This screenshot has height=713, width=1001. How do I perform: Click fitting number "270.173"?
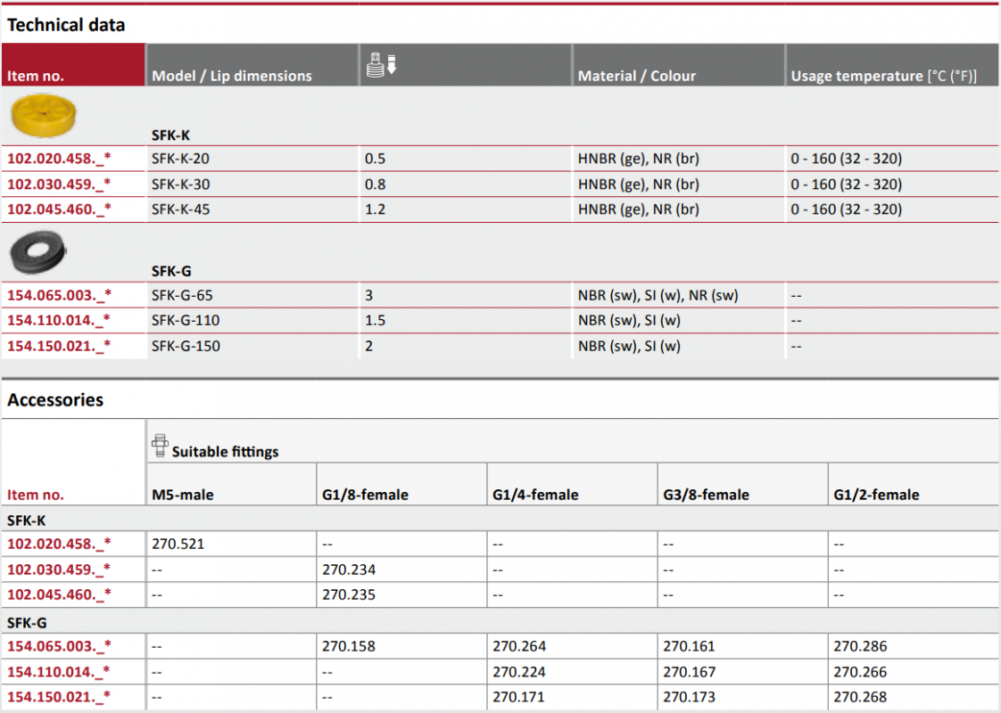pos(690,697)
